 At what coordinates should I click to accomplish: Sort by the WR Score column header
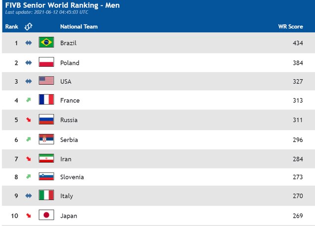[290, 27]
